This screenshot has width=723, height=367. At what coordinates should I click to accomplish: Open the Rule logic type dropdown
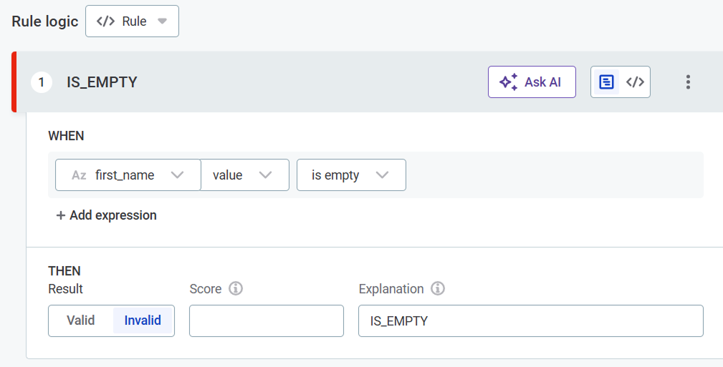click(x=132, y=21)
